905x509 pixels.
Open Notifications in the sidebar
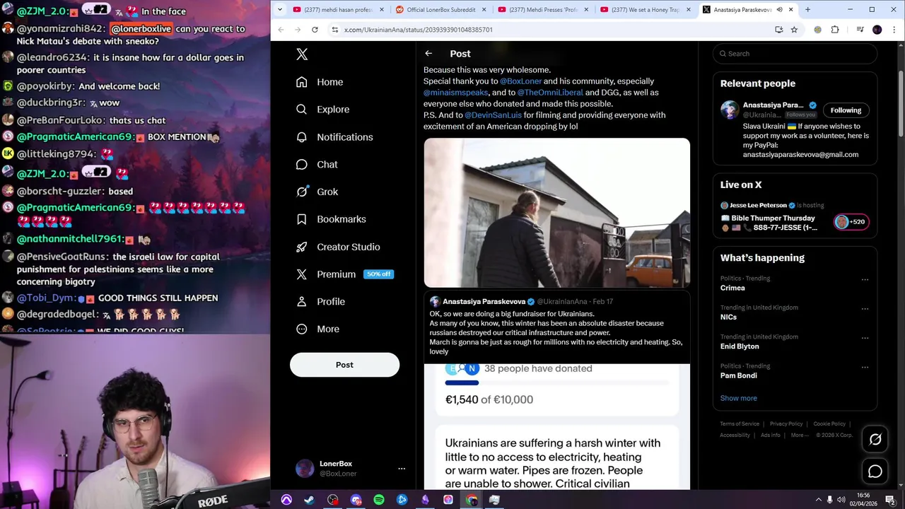click(x=334, y=137)
